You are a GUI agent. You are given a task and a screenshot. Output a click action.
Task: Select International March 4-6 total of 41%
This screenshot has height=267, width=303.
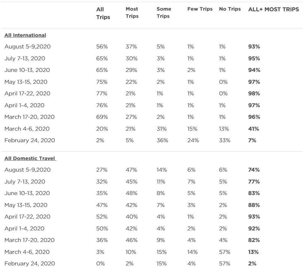(x=254, y=129)
